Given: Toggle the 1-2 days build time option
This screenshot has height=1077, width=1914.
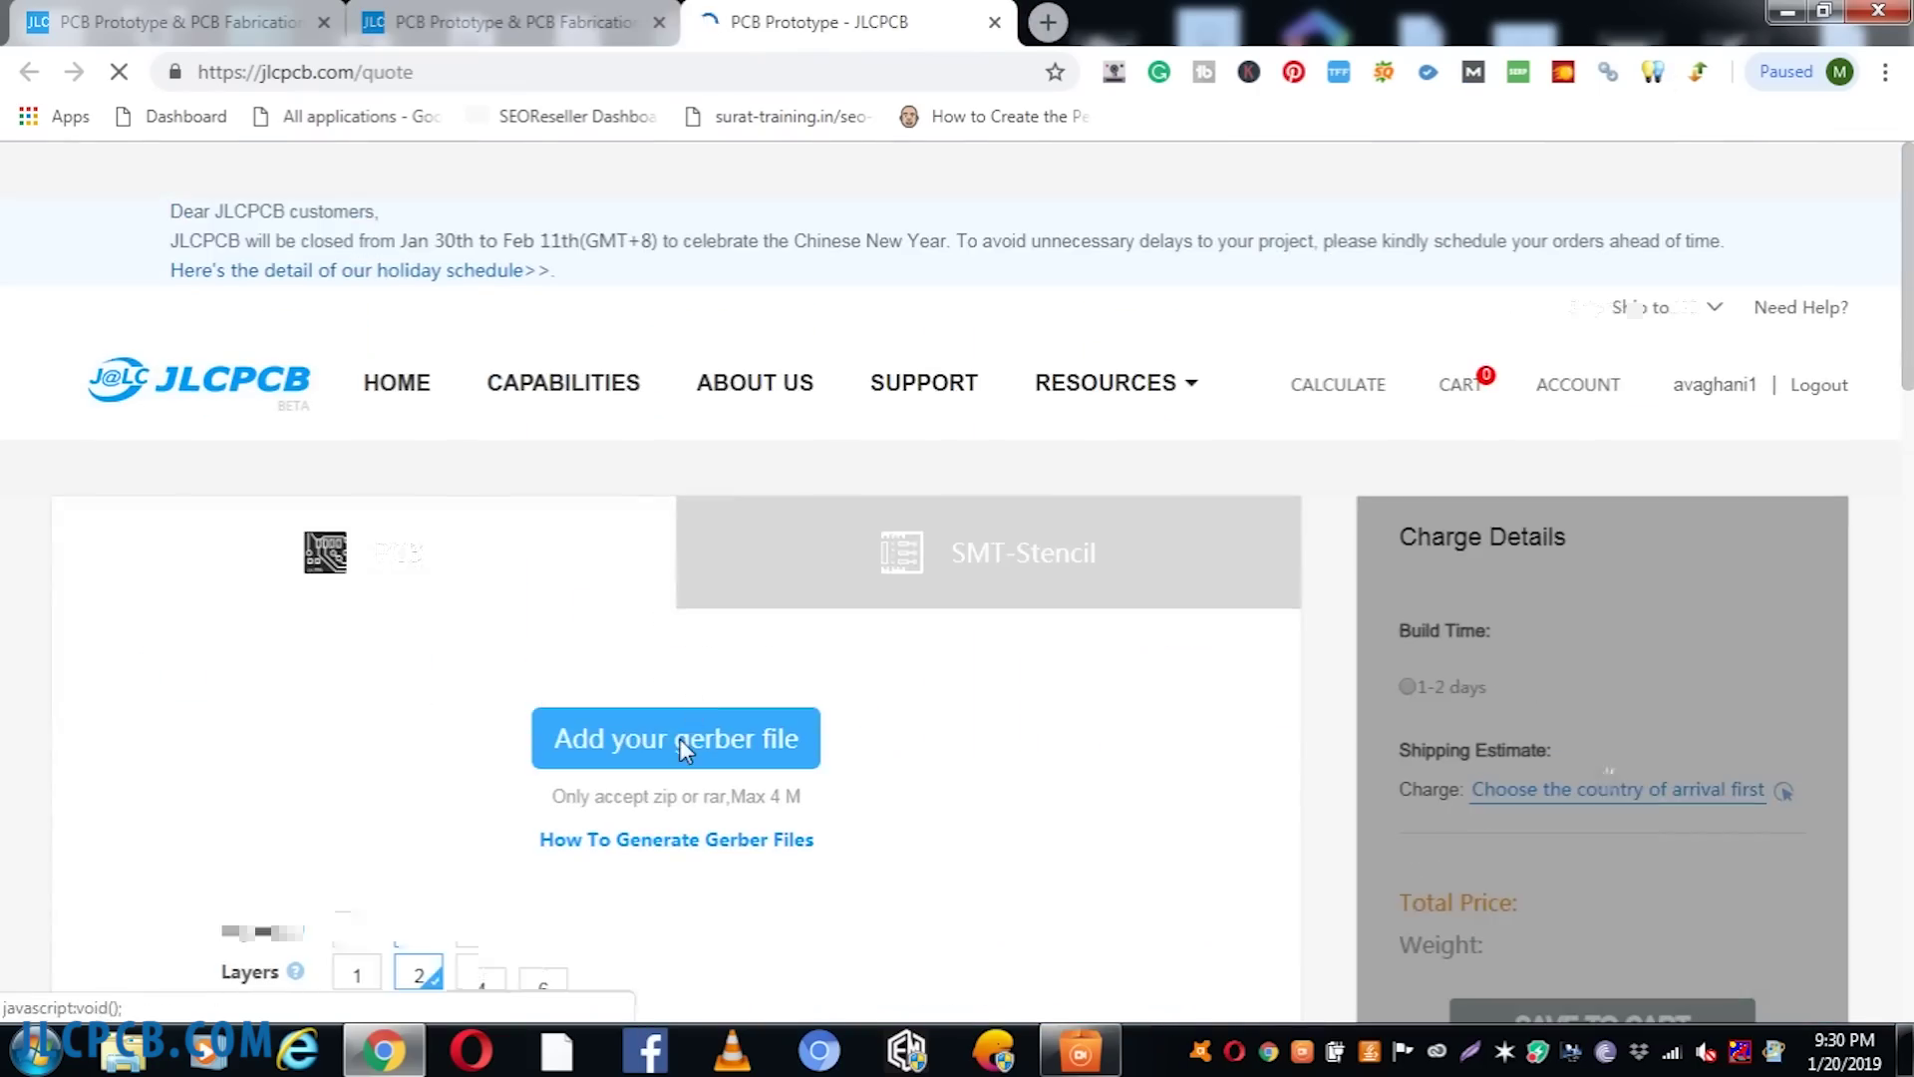Looking at the screenshot, I should pos(1406,685).
